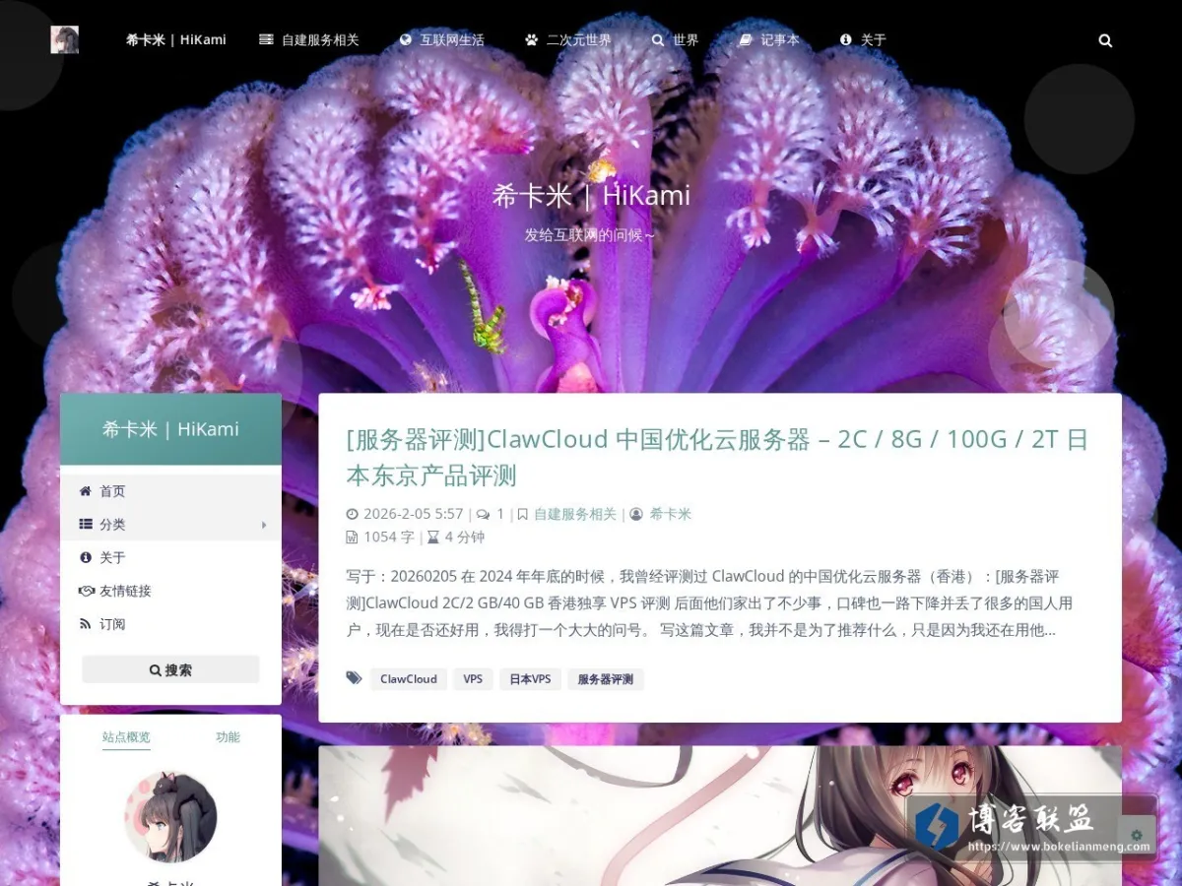Viewport: 1182px width, 886px height.
Task: Select the 服务器评测 tag
Action: click(x=606, y=679)
